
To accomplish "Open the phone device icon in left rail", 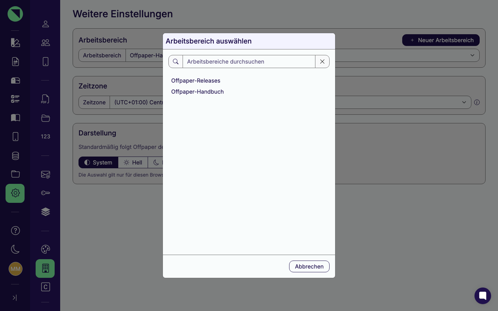I will click(15, 136).
